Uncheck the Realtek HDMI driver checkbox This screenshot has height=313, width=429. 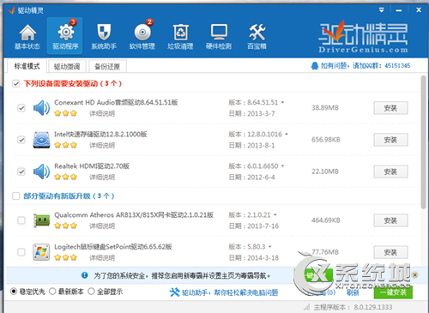[21, 172]
